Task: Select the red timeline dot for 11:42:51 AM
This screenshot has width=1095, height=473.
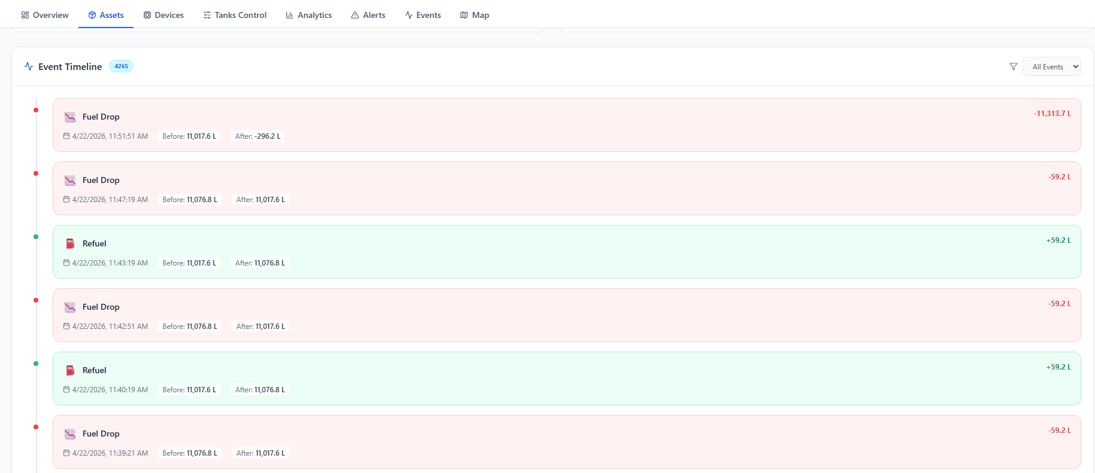Action: pyautogui.click(x=36, y=300)
